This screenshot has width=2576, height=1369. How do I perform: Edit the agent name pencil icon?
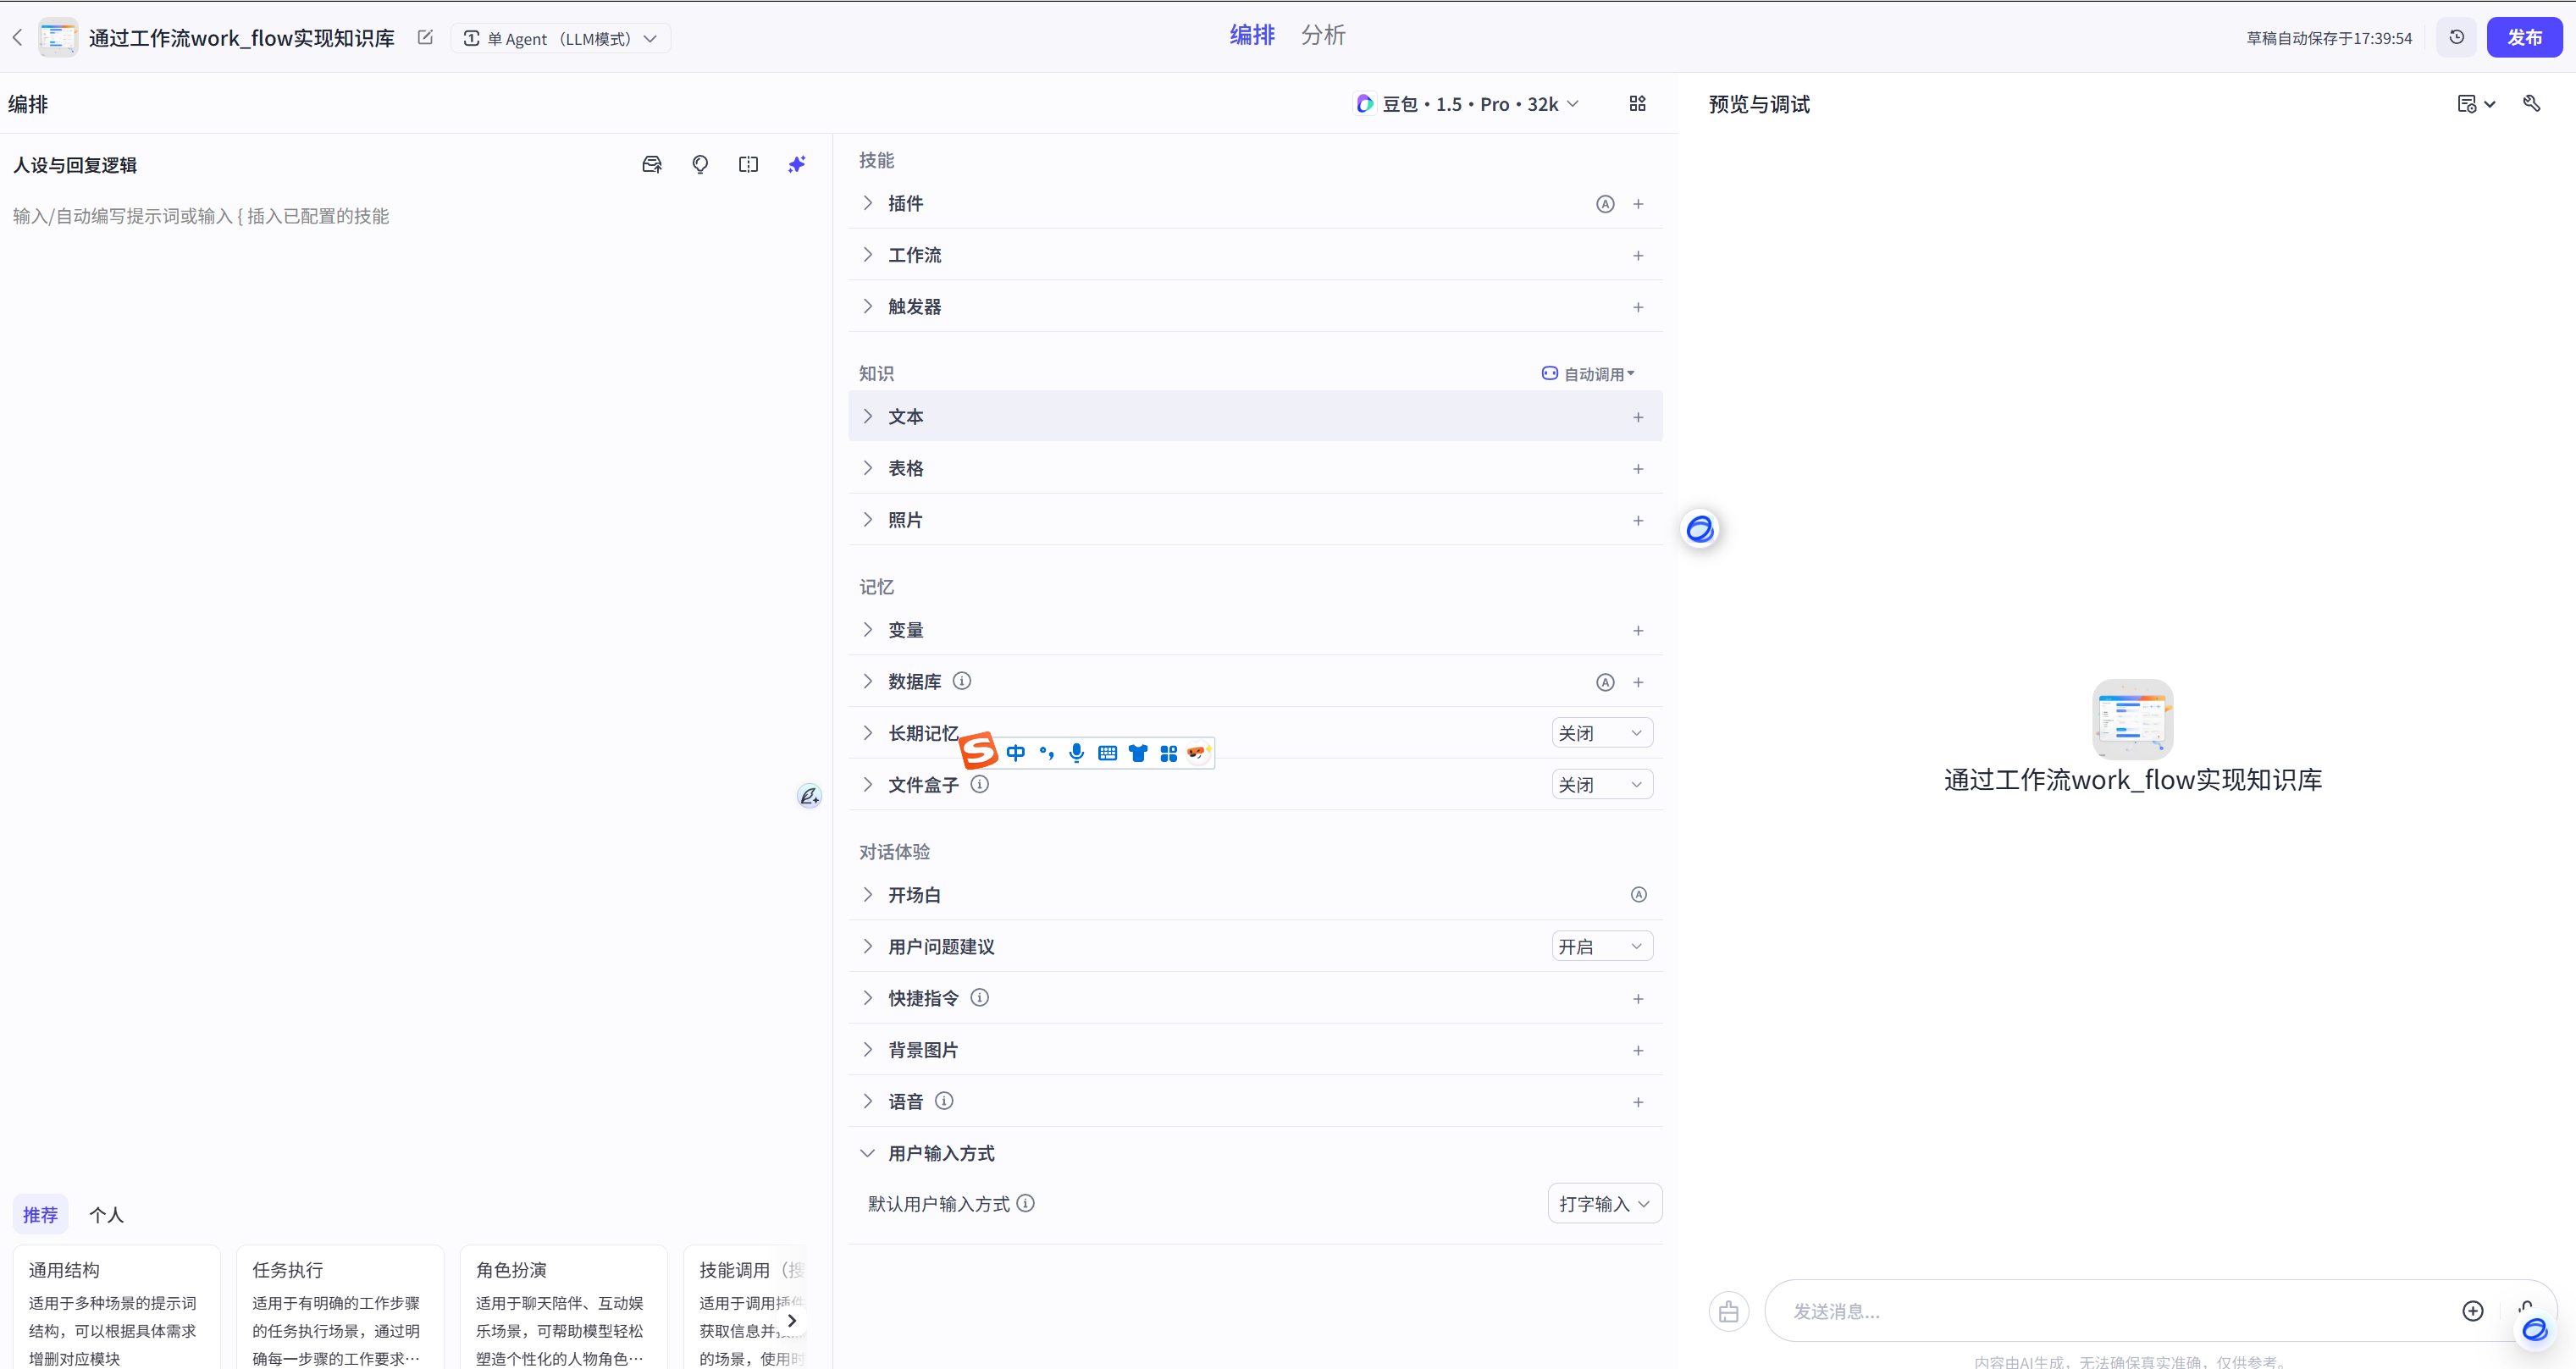coord(425,38)
